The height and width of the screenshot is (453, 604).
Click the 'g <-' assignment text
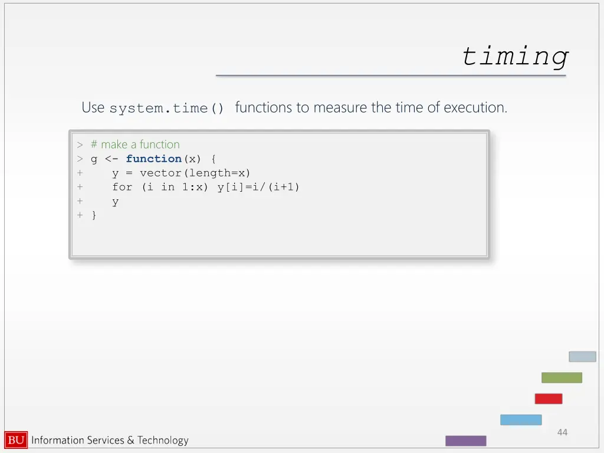(104, 159)
